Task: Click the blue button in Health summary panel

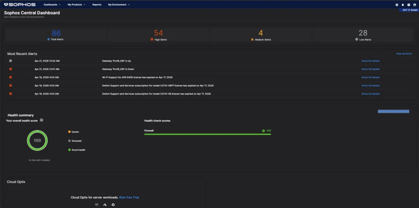Action: tap(393, 111)
